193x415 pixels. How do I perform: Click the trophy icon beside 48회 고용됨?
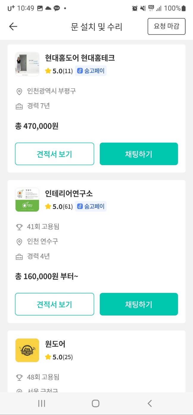[x=19, y=377]
